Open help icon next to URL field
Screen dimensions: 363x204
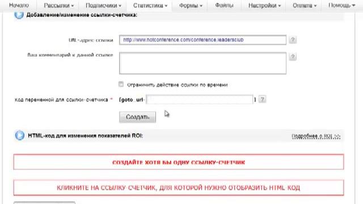click(x=293, y=40)
